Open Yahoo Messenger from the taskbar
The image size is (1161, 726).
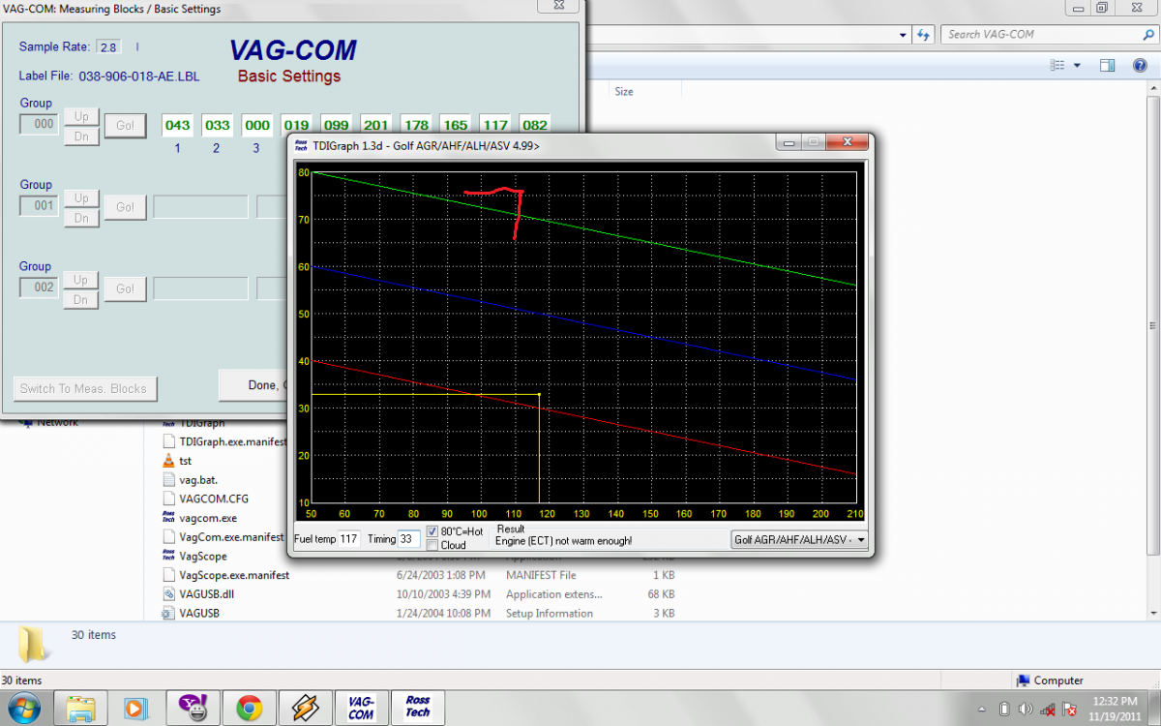(x=193, y=708)
